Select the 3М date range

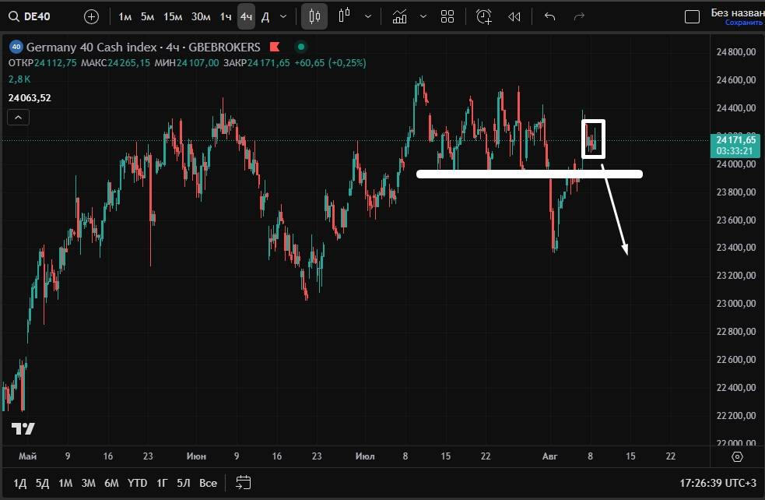89,483
